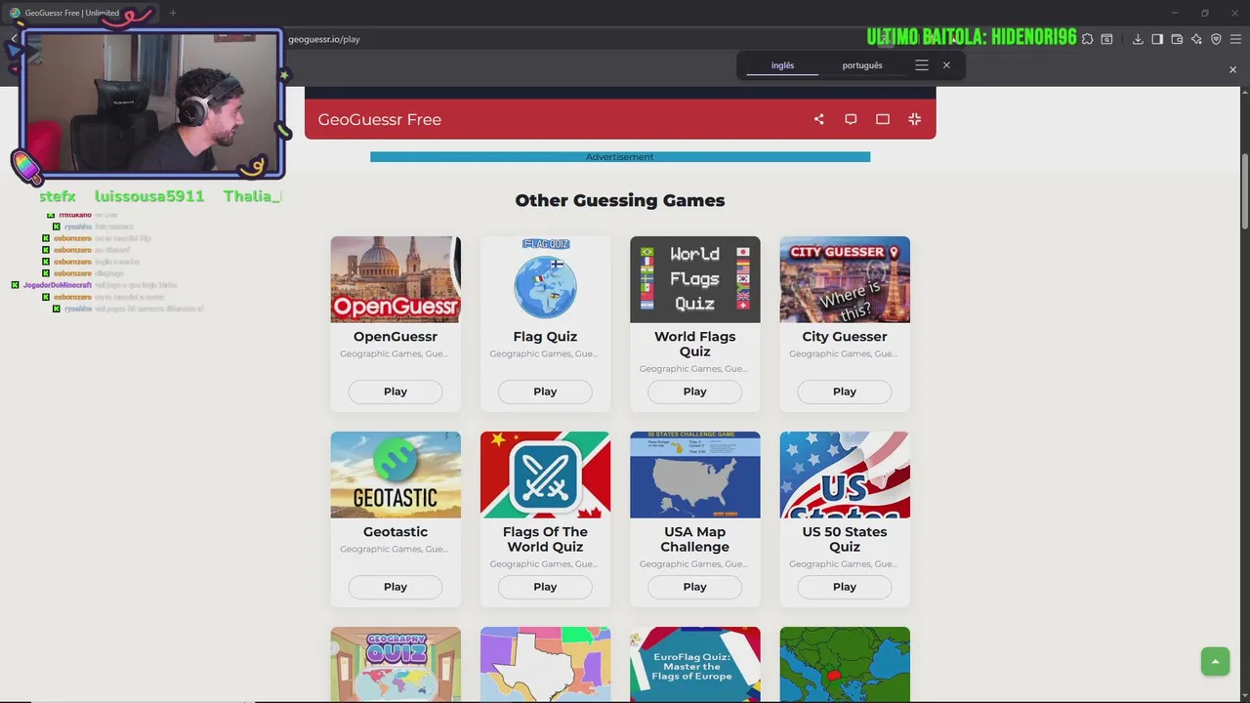
Task: Click the Geotastic title link
Action: [396, 532]
